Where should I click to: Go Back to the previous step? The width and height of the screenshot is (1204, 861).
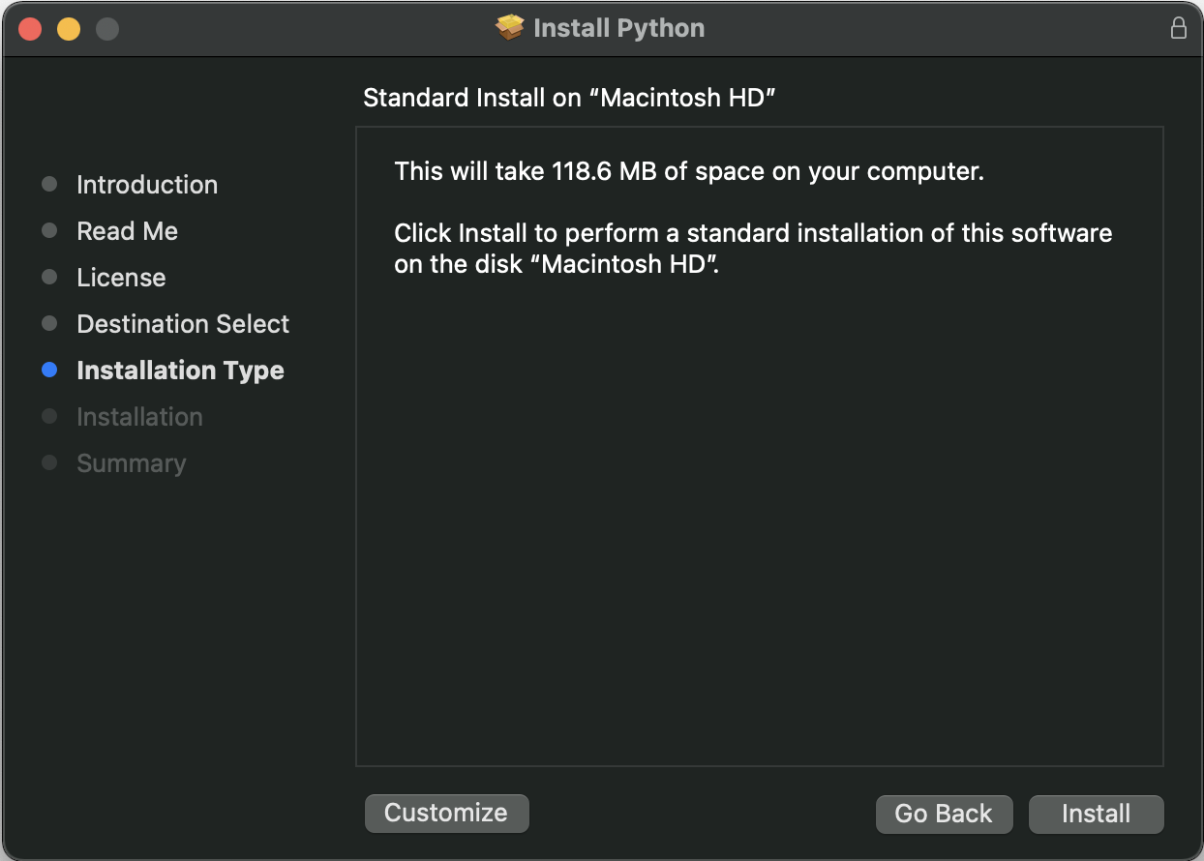(944, 815)
